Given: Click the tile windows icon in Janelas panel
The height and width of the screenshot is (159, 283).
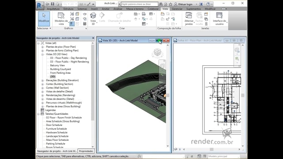Looking at the screenshot, I should [206, 24].
